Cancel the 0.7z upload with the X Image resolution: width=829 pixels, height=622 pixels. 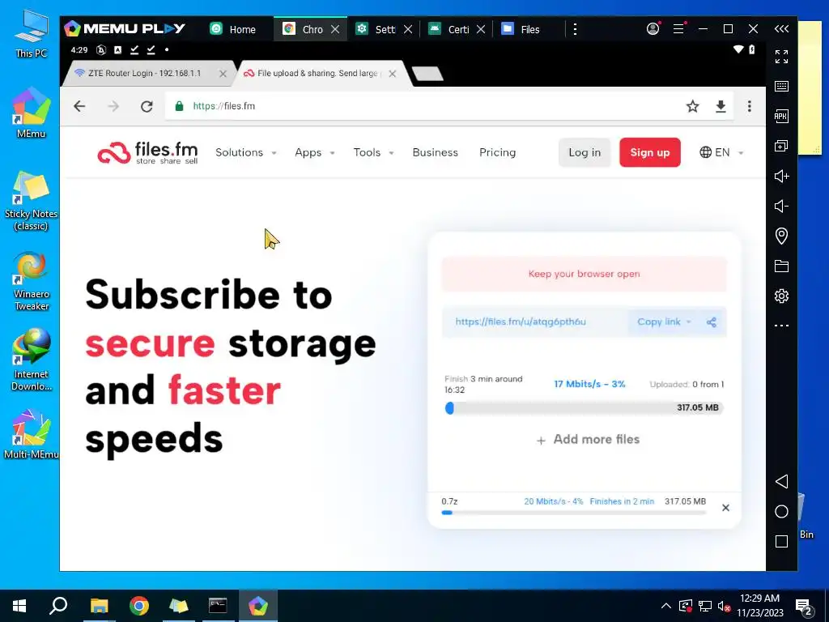coord(726,508)
